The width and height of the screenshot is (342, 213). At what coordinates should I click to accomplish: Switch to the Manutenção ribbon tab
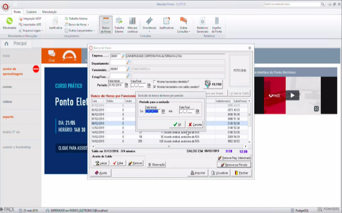tap(49, 12)
